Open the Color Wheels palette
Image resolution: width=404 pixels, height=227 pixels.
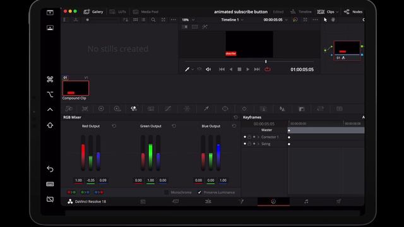[x=101, y=108]
